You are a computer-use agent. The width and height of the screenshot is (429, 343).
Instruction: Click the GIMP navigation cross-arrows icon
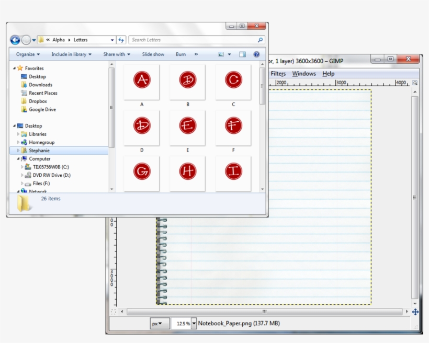pyautogui.click(x=415, y=312)
